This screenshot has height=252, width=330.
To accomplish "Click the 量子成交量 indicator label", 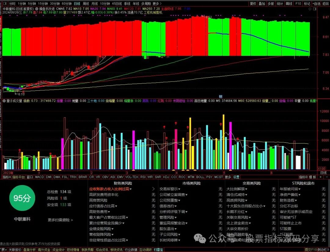I will point(14,101).
